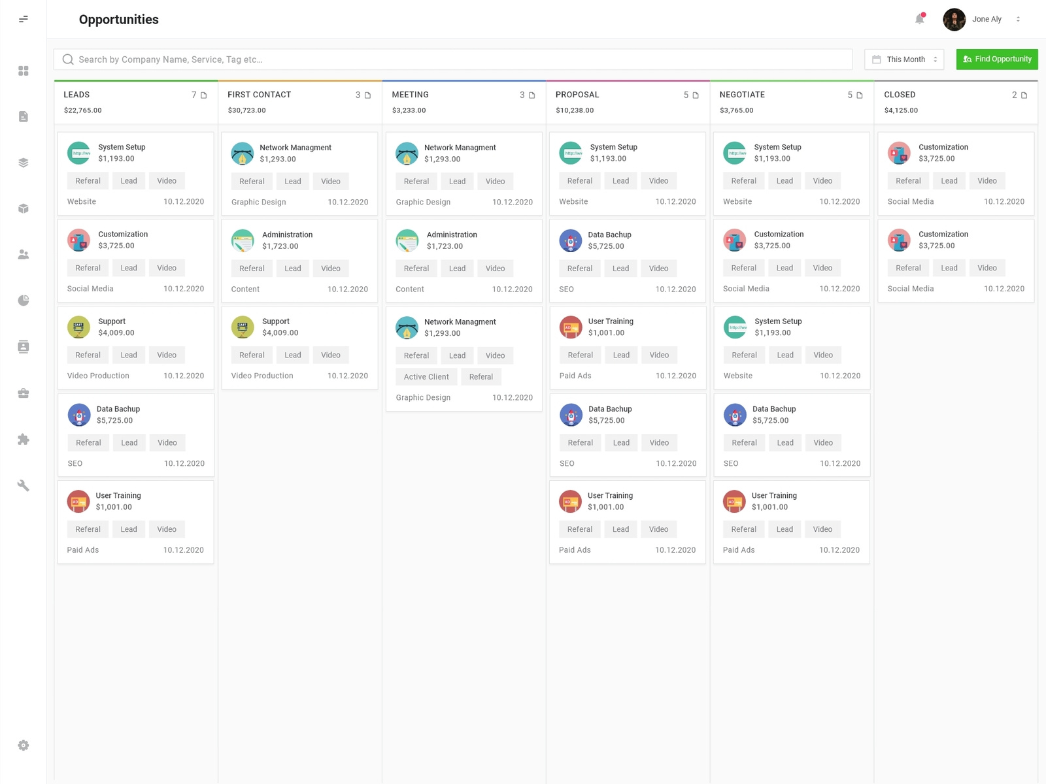This screenshot has height=784, width=1046.
Task: Open the pie chart reports icon
Action: pyautogui.click(x=24, y=301)
